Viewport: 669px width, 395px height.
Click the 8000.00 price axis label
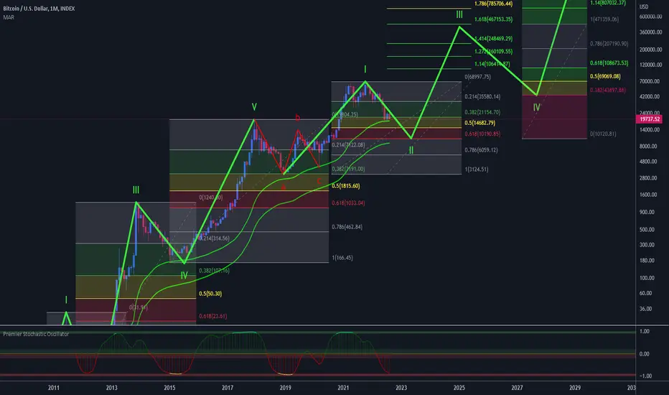coord(648,146)
